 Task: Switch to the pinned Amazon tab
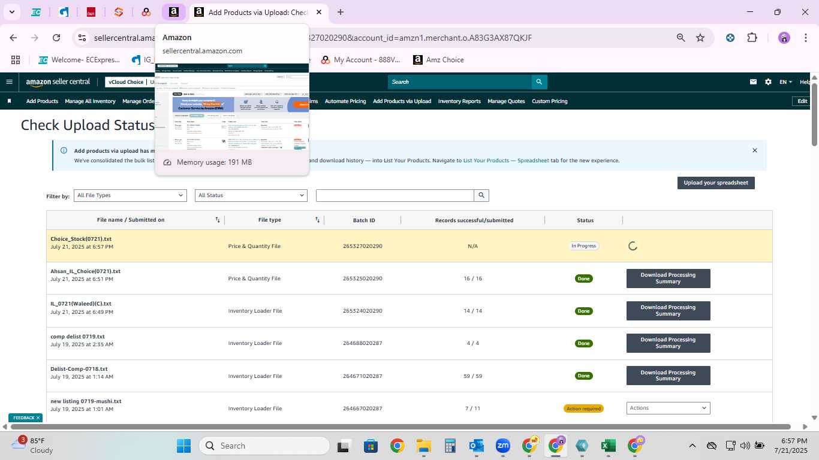pyautogui.click(x=174, y=12)
